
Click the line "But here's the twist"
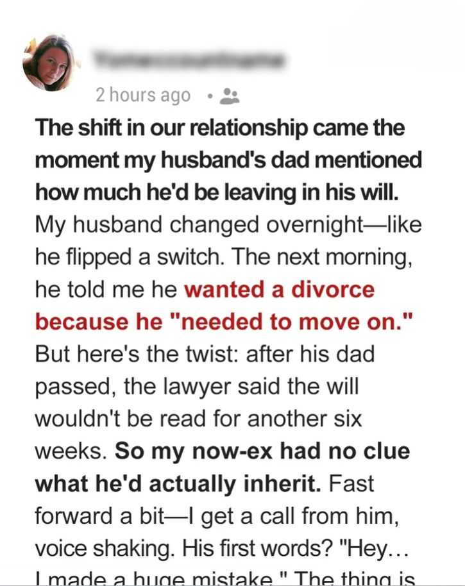pos(204,354)
